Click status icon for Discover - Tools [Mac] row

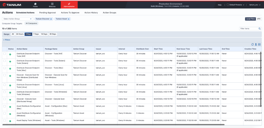[10, 68]
